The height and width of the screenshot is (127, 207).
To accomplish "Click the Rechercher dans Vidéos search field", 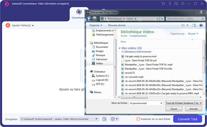I will click(185, 19).
